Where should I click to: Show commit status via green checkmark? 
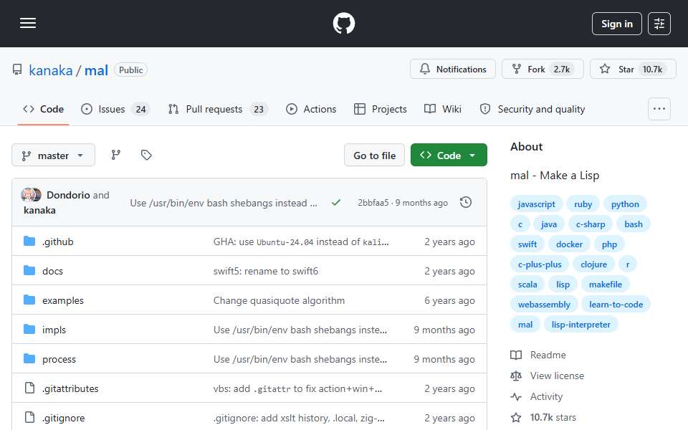pos(336,203)
